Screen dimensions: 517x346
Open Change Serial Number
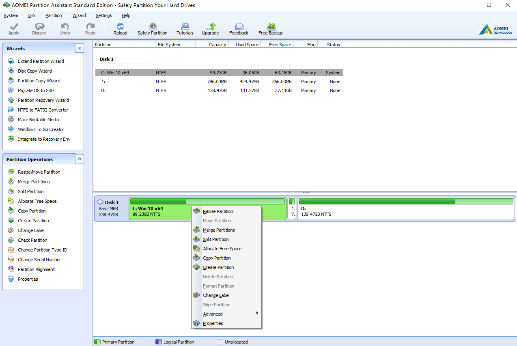39,260
